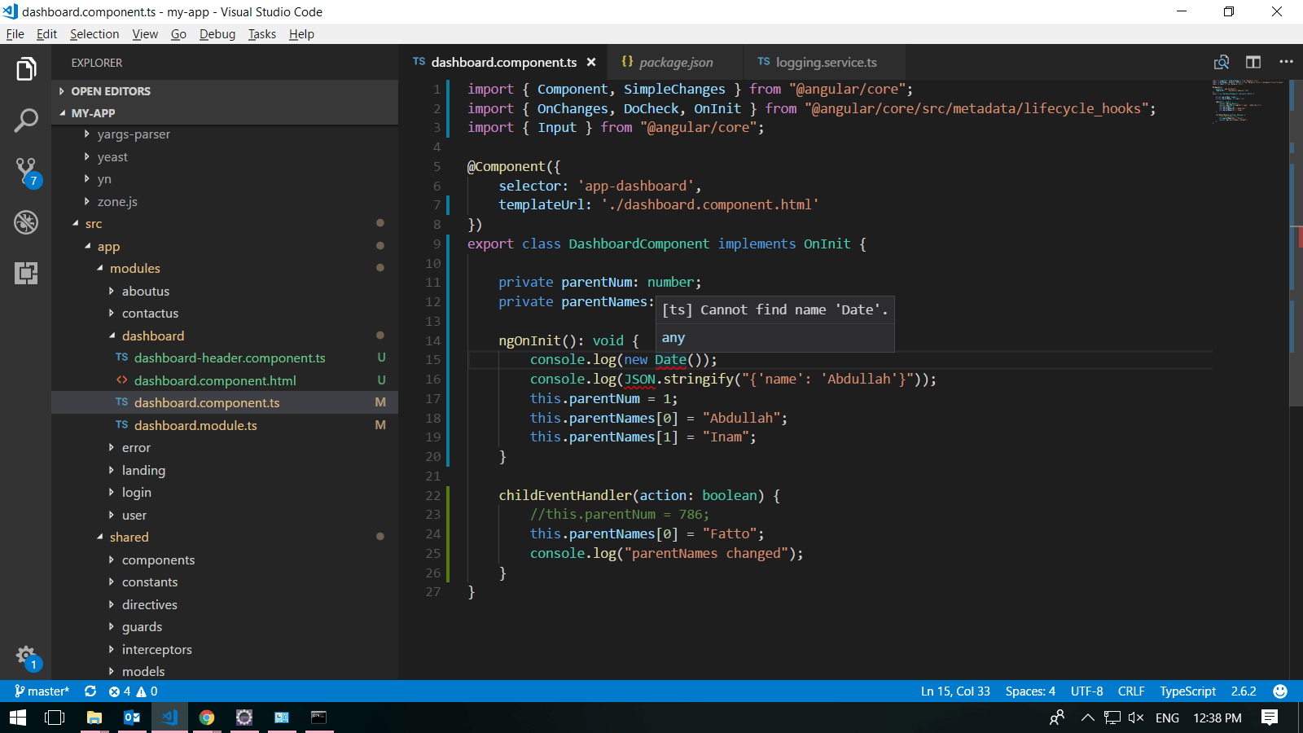Click TypeScript version 2.6.2
Viewport: 1303px width, 733px height.
1244,691
